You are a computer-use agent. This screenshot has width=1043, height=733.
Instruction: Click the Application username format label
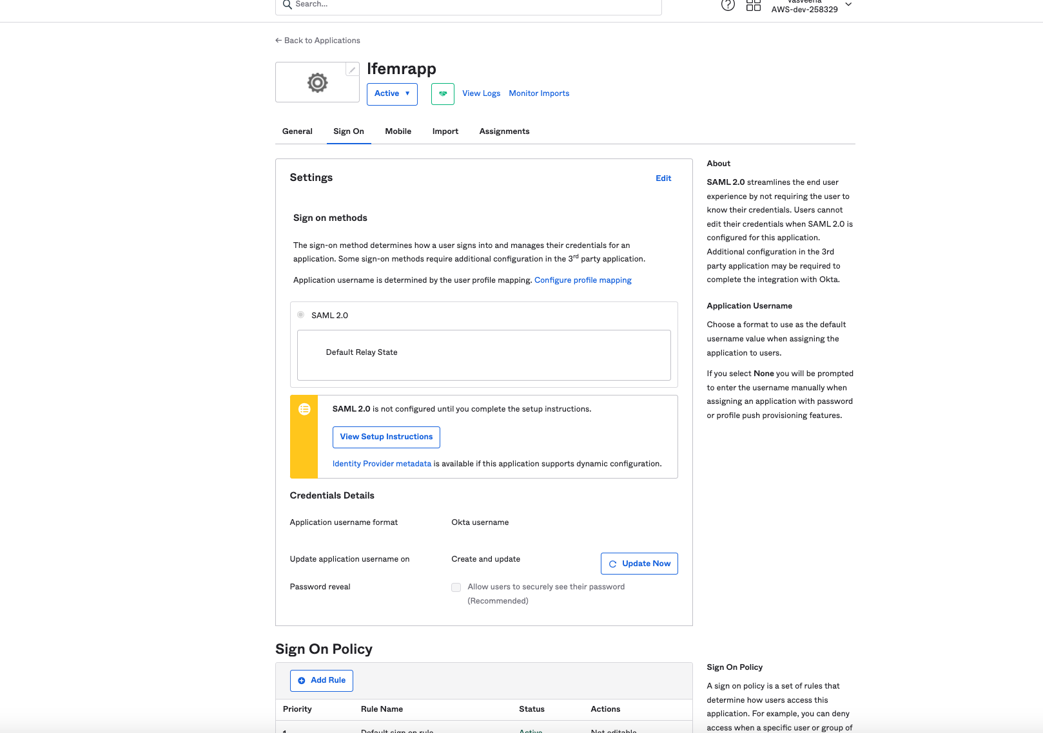coord(344,522)
